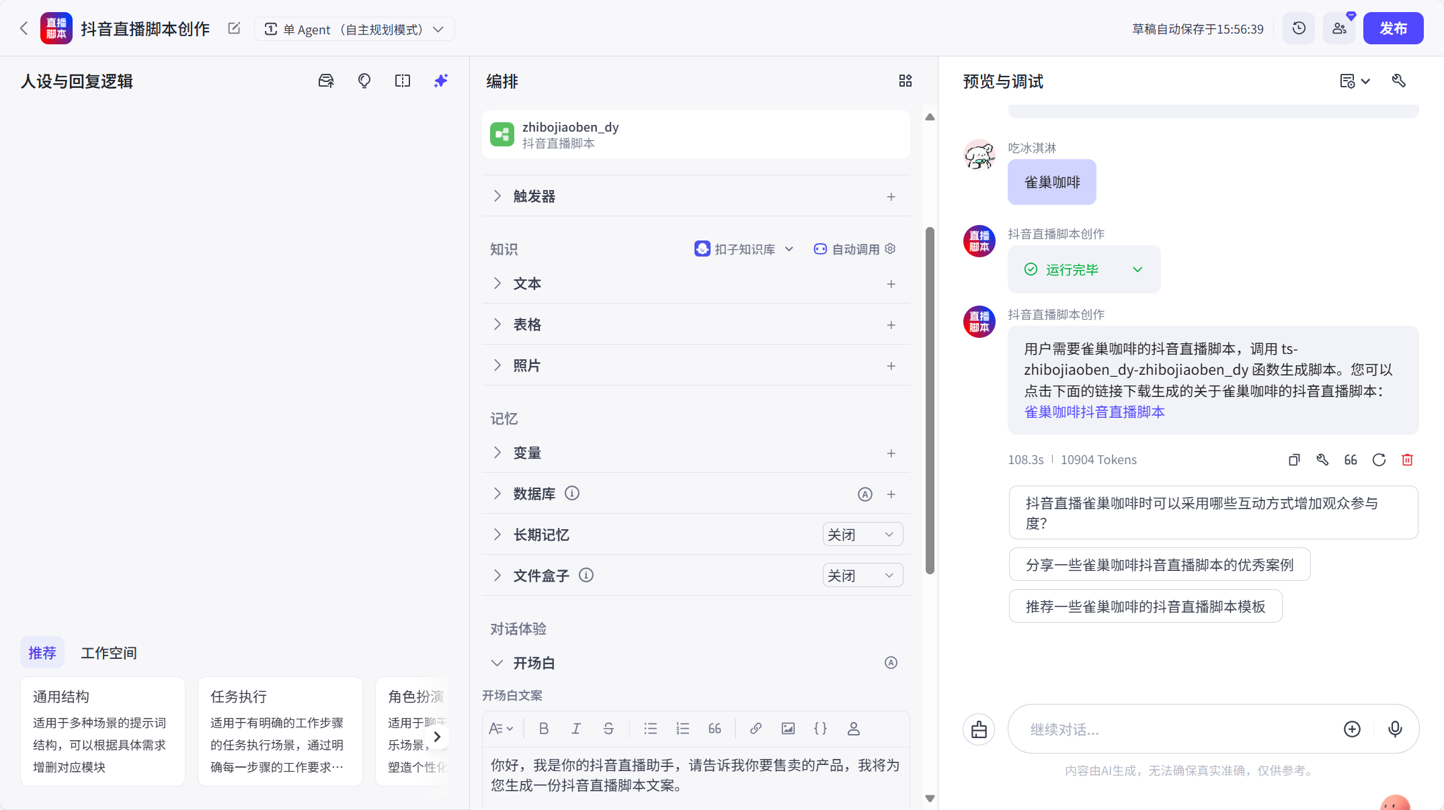Click the archive upload icon in 人设与回复逻辑 panel
Image resolution: width=1444 pixels, height=810 pixels.
pyautogui.click(x=326, y=81)
